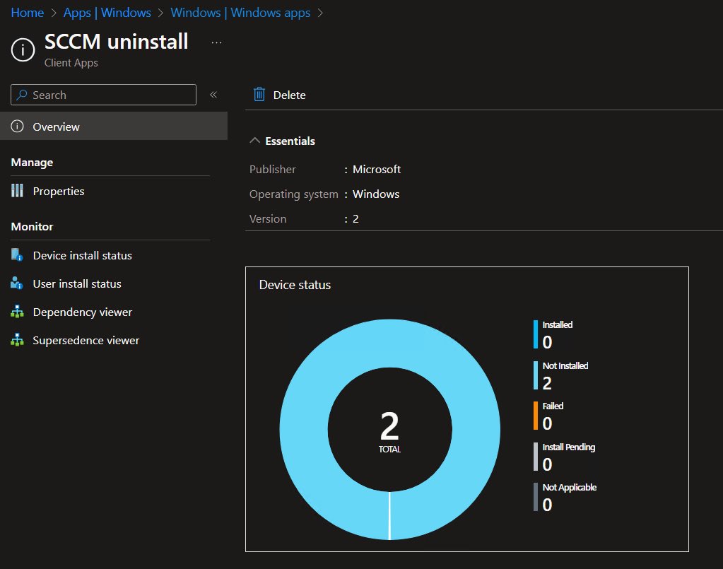This screenshot has width=723, height=569.
Task: Click the Publisher value Microsoft
Action: coord(376,169)
